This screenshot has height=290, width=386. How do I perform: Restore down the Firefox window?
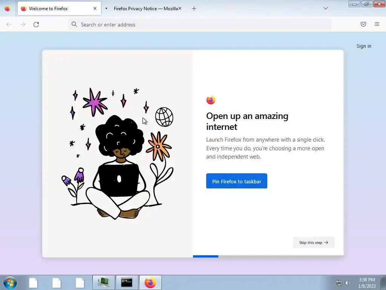click(x=367, y=4)
